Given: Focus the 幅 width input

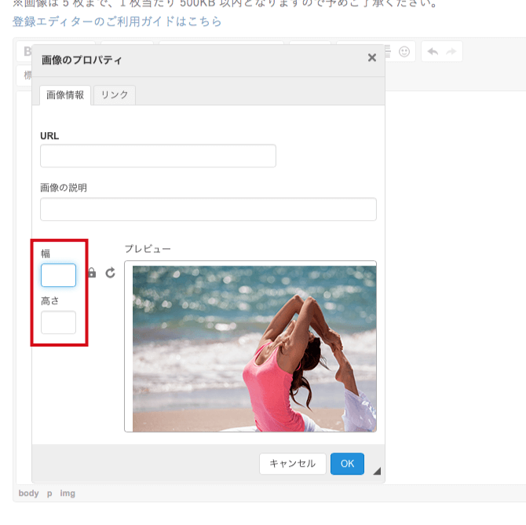Looking at the screenshot, I should coord(58,275).
